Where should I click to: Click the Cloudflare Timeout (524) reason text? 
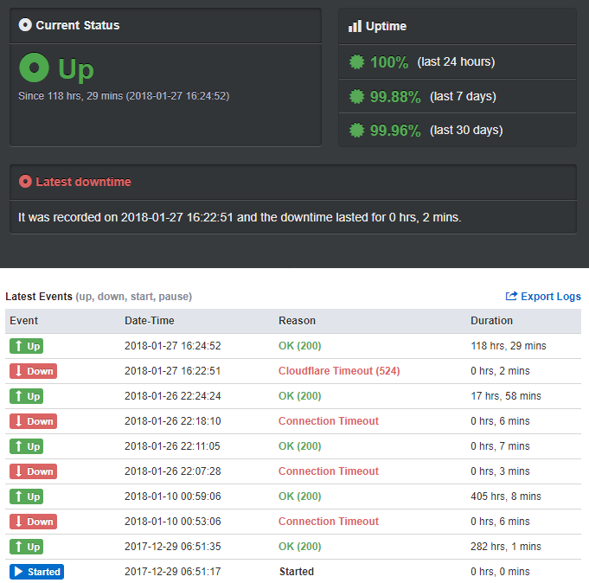[x=338, y=371]
